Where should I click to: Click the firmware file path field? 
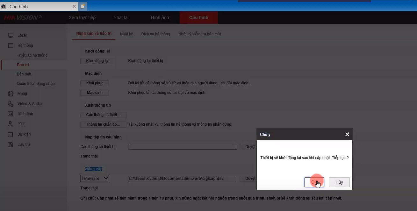coord(182,179)
